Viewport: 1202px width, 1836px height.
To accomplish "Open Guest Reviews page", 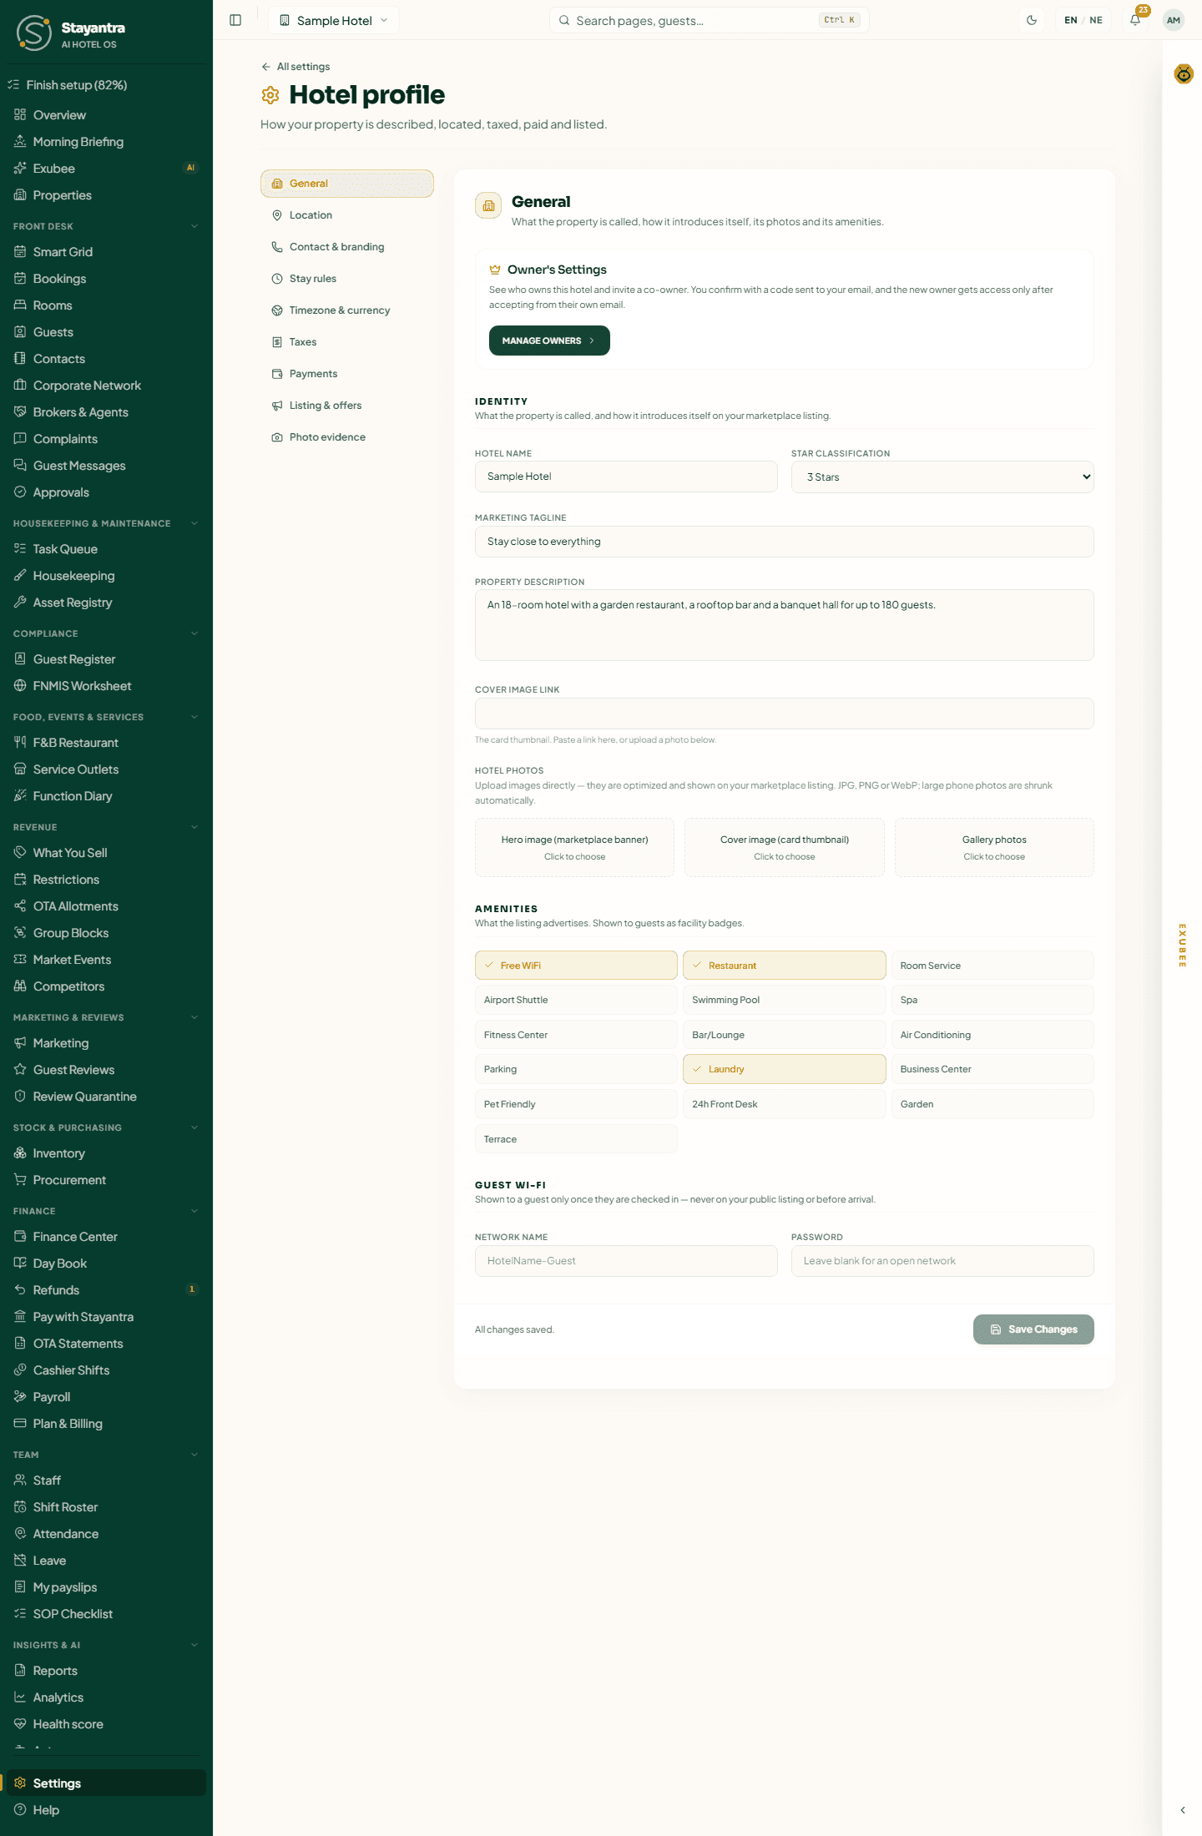I will coord(106,1070).
